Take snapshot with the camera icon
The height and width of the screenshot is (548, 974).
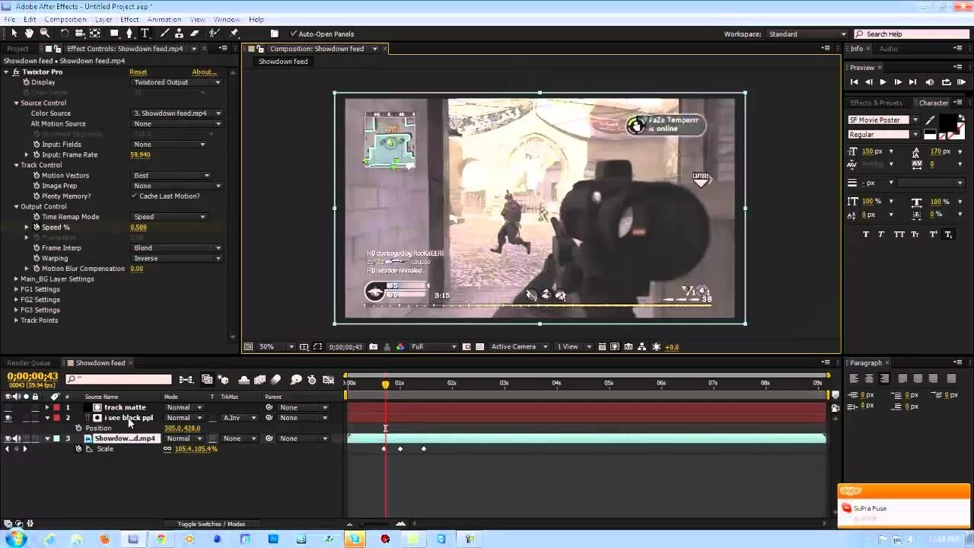click(373, 347)
